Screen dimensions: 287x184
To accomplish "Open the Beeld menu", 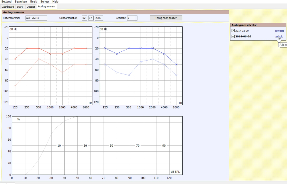I will [34, 2].
